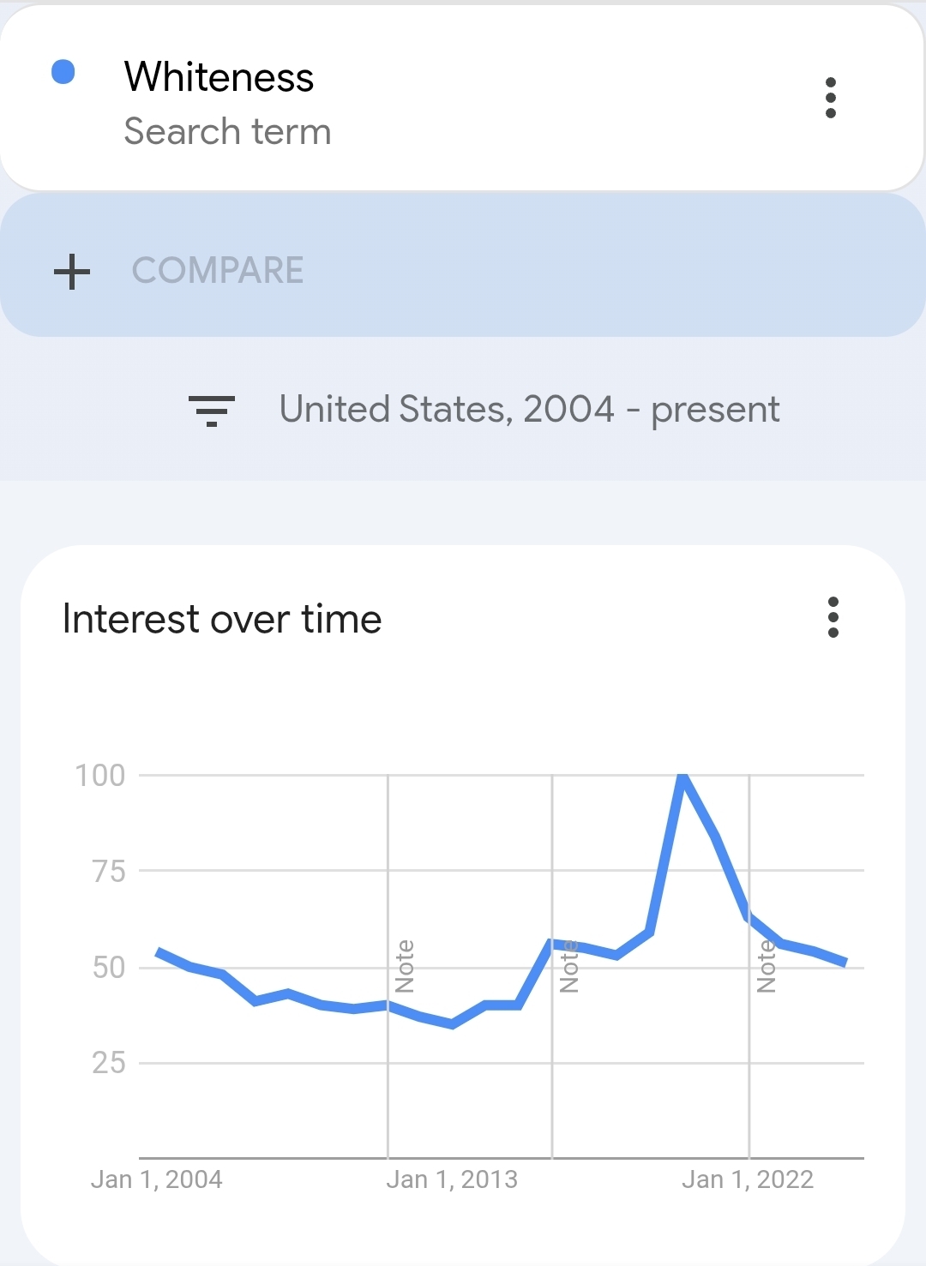Viewport: 926px width, 1266px height.
Task: Tap the peak point of the trend line
Action: [682, 776]
